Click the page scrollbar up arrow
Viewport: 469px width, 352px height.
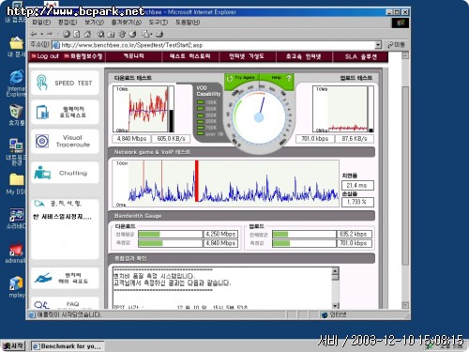pyautogui.click(x=405, y=55)
